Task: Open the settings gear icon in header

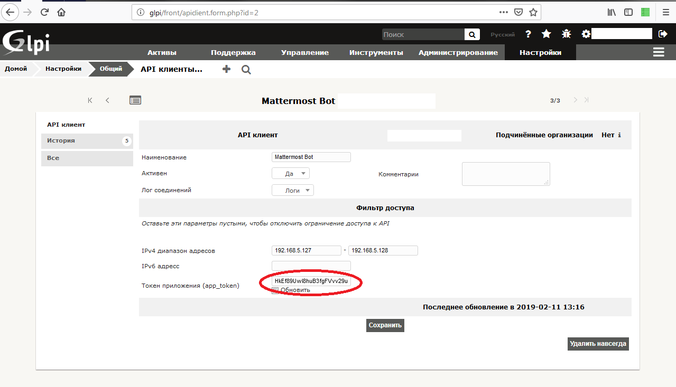Action: click(586, 34)
